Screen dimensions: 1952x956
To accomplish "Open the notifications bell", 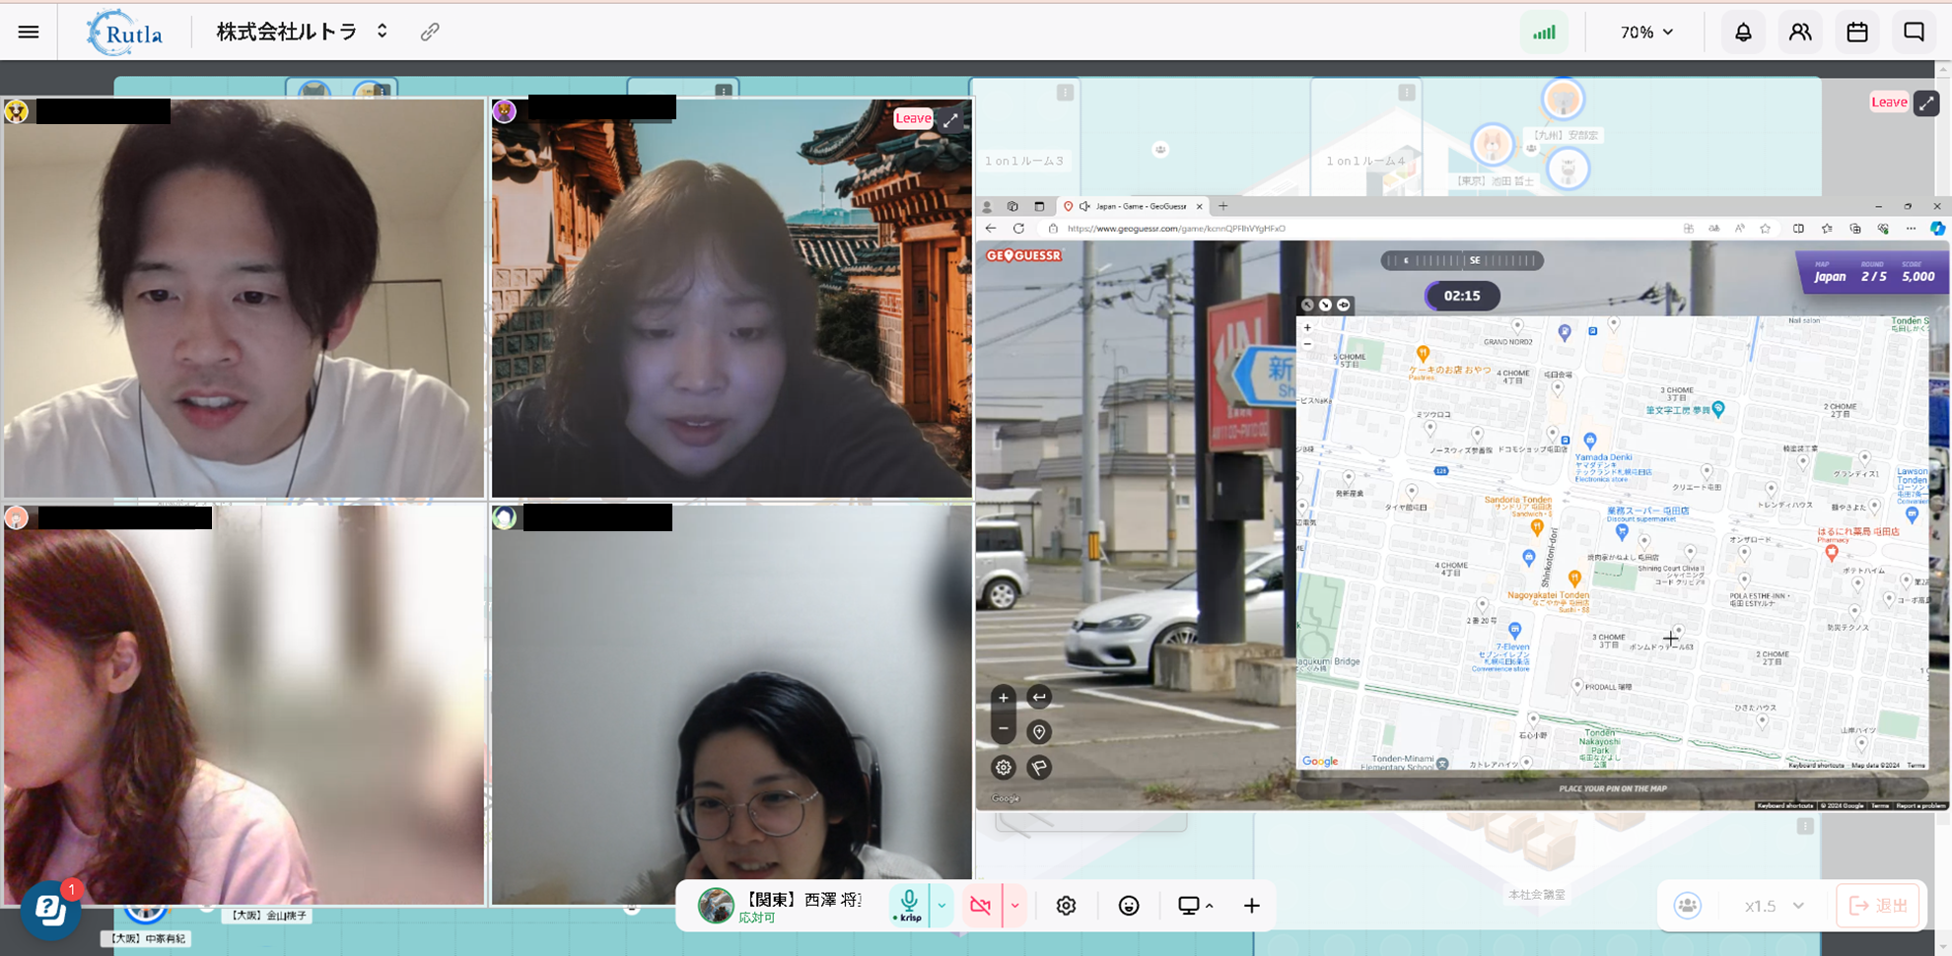I will [x=1743, y=32].
